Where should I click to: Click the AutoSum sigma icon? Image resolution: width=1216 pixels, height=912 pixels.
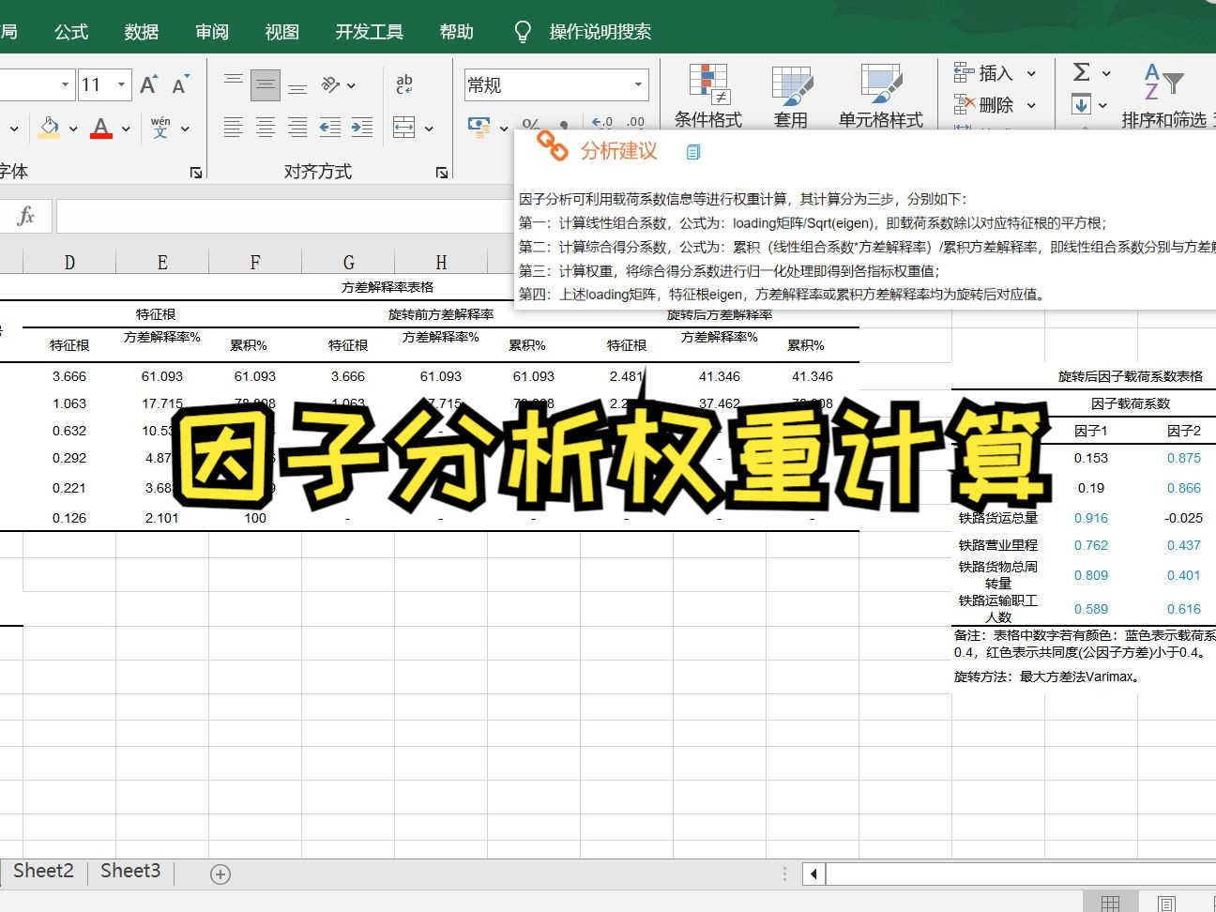1082,72
